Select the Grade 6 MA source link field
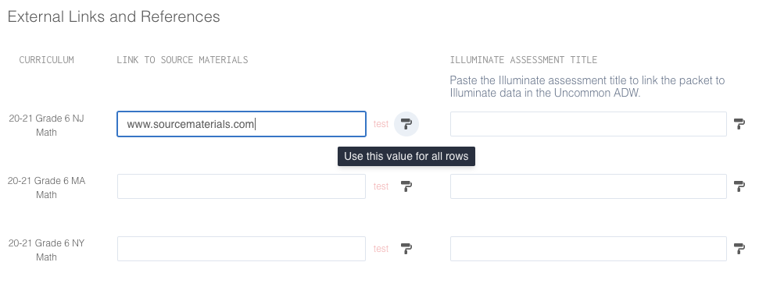This screenshot has width=759, height=294. coord(242,186)
